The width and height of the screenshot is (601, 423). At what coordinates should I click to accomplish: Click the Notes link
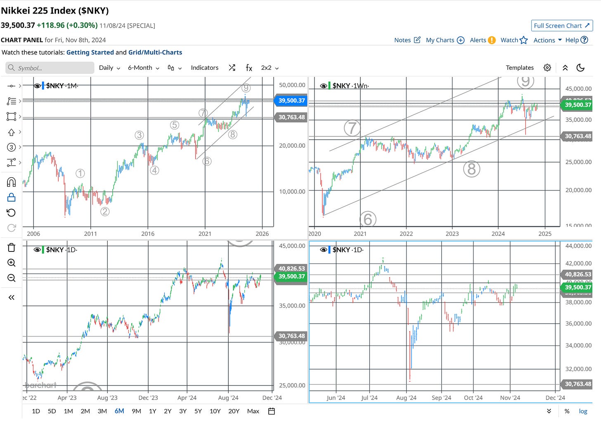402,40
